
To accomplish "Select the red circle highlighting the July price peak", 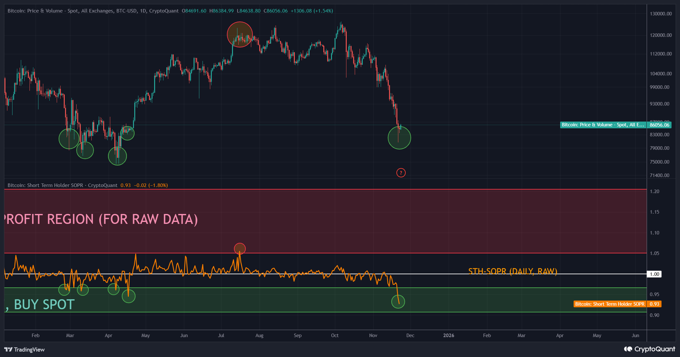I will point(240,34).
